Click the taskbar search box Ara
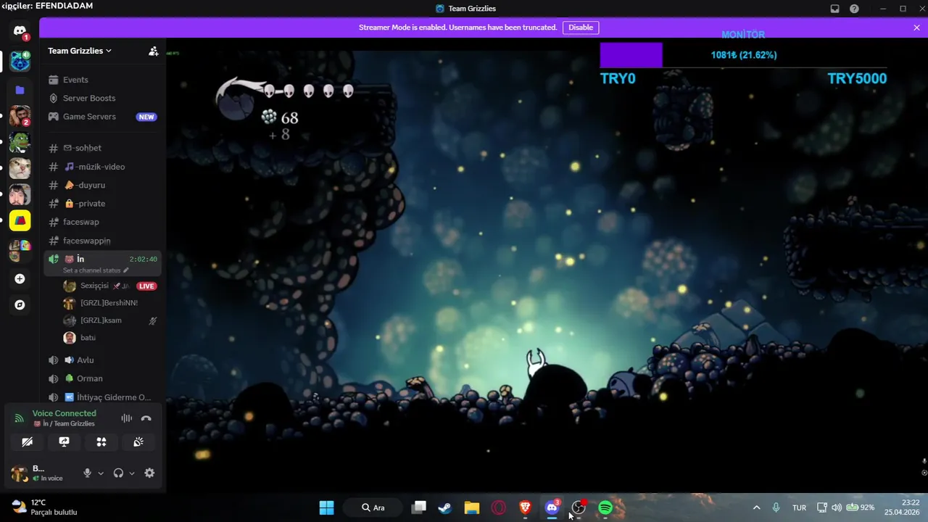 tap(373, 507)
